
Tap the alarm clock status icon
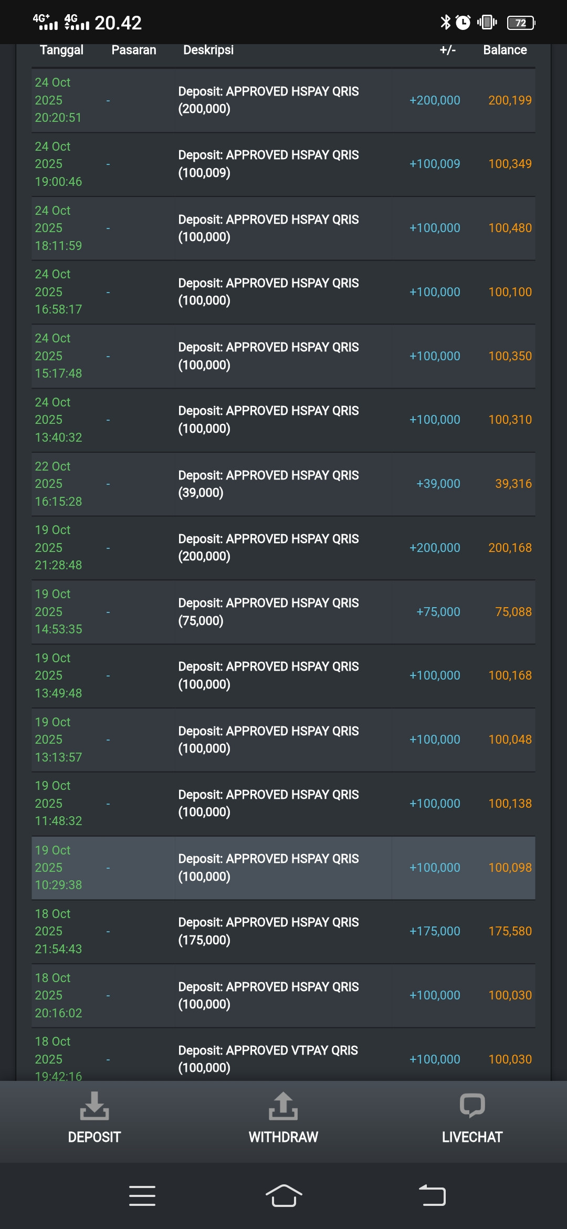(463, 22)
